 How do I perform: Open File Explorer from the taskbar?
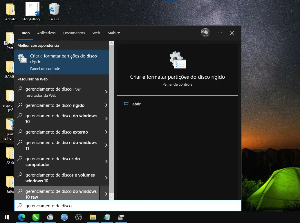pyautogui.click(x=93, y=217)
